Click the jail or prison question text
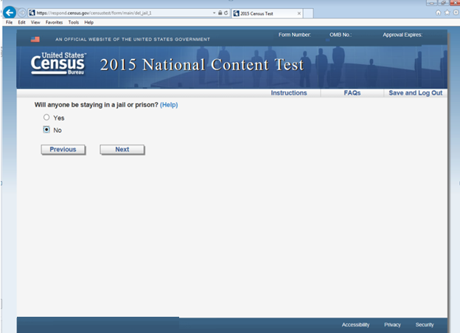Image resolution: width=460 pixels, height=333 pixels. pos(97,105)
